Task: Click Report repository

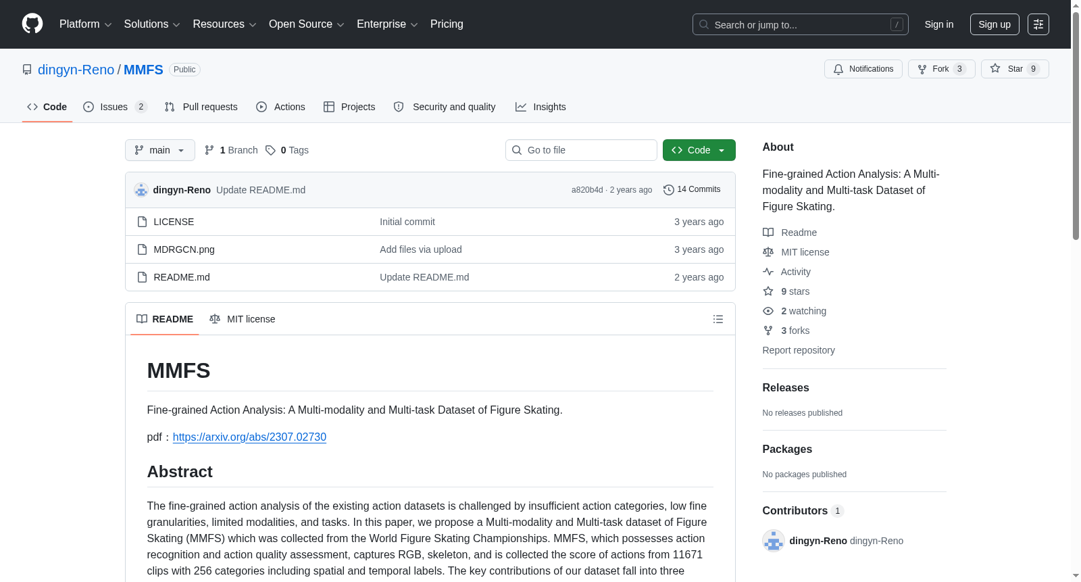Action: (x=799, y=350)
